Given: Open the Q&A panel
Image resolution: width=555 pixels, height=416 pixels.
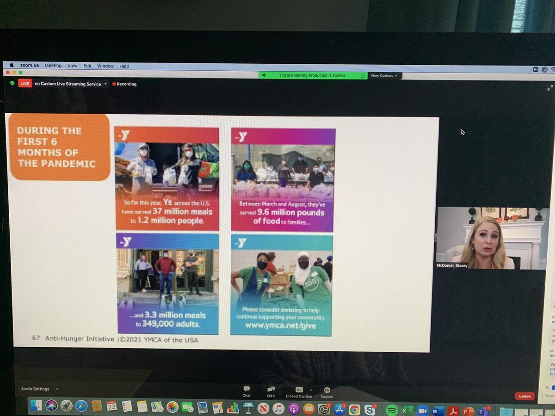Looking at the screenshot, I should point(271,392).
